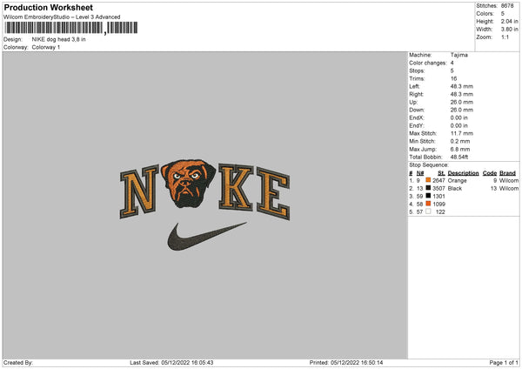Image resolution: width=522 pixels, height=369 pixels.
Task: Click the 'Stop Sequence:' heading
Action: point(429,164)
